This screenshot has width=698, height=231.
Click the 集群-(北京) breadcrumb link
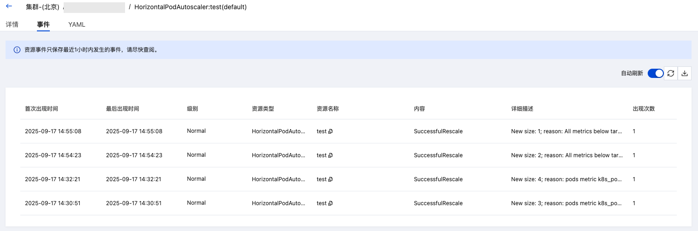(42, 7)
